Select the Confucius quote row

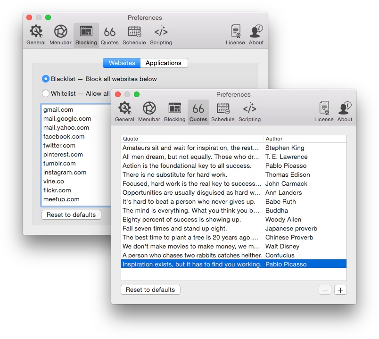(234, 255)
